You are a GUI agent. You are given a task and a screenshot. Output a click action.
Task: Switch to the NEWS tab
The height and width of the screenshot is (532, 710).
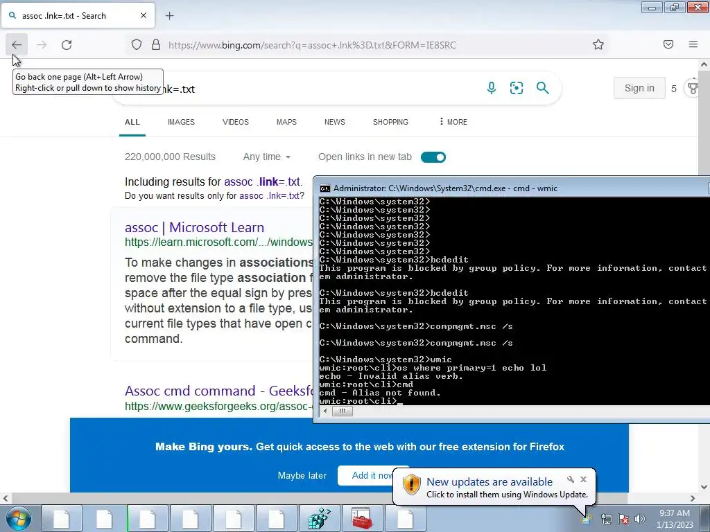click(335, 122)
